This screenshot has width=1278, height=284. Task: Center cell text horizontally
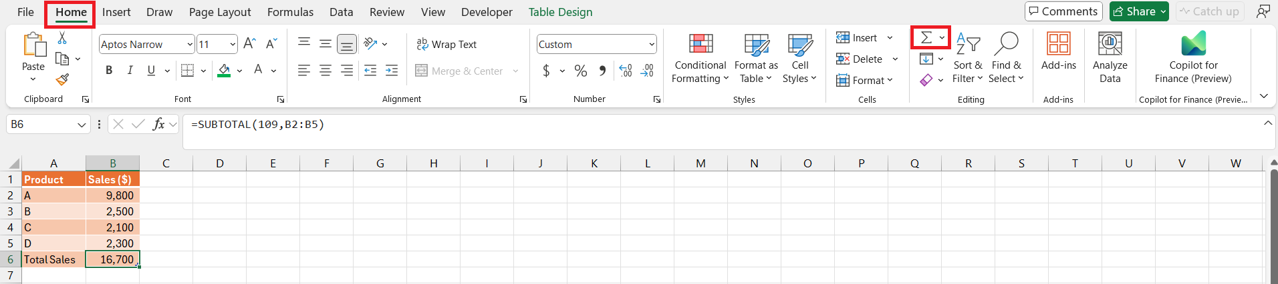326,70
